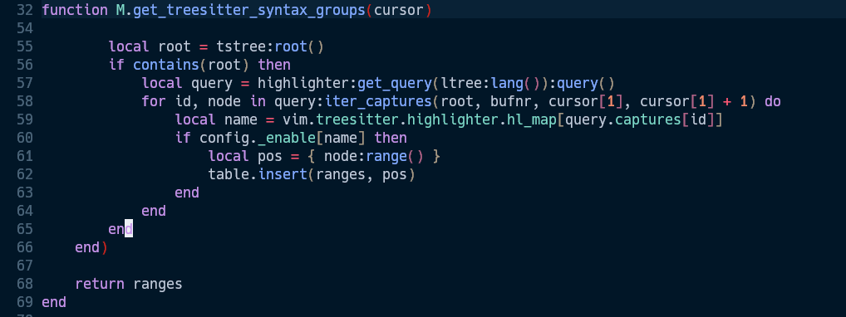Click line number 54 in gutter
This screenshot has height=317, width=846.
[25, 28]
